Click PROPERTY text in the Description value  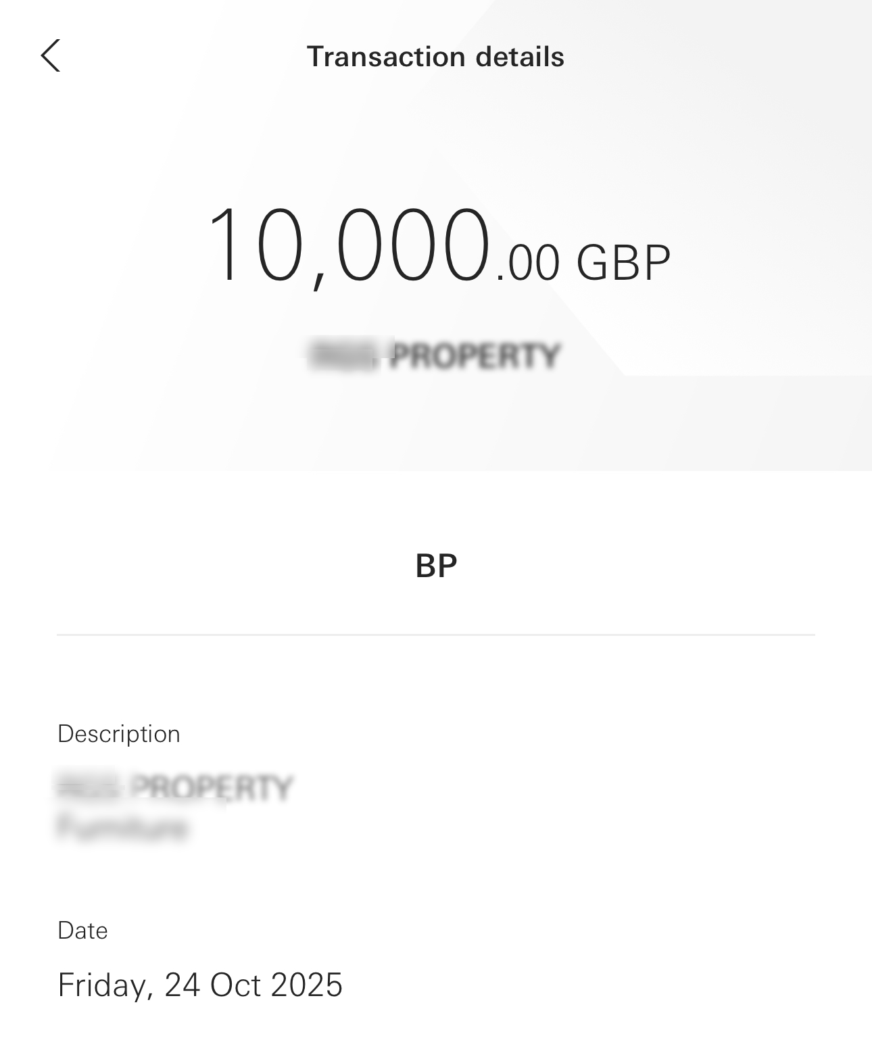coord(212,788)
